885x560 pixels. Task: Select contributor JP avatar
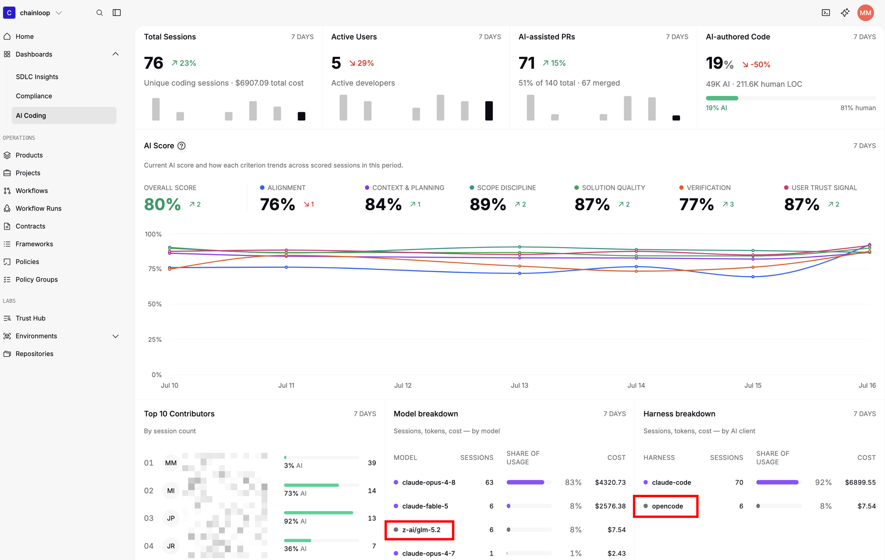tap(171, 518)
